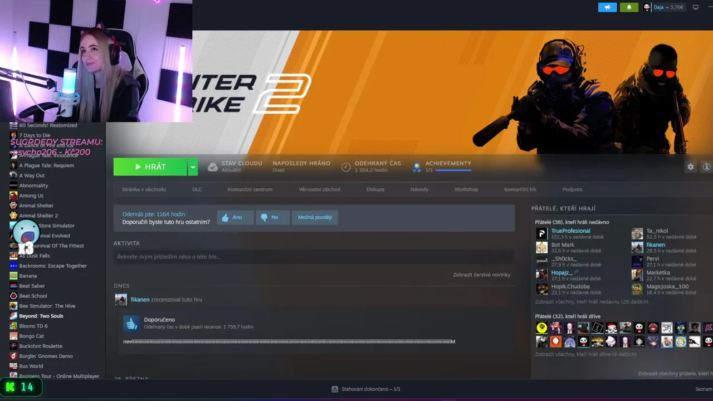Open the Workshop tab
713x401 pixels.
(x=466, y=189)
